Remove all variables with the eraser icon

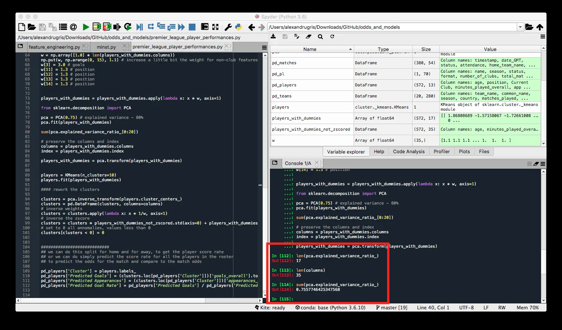[x=309, y=37]
